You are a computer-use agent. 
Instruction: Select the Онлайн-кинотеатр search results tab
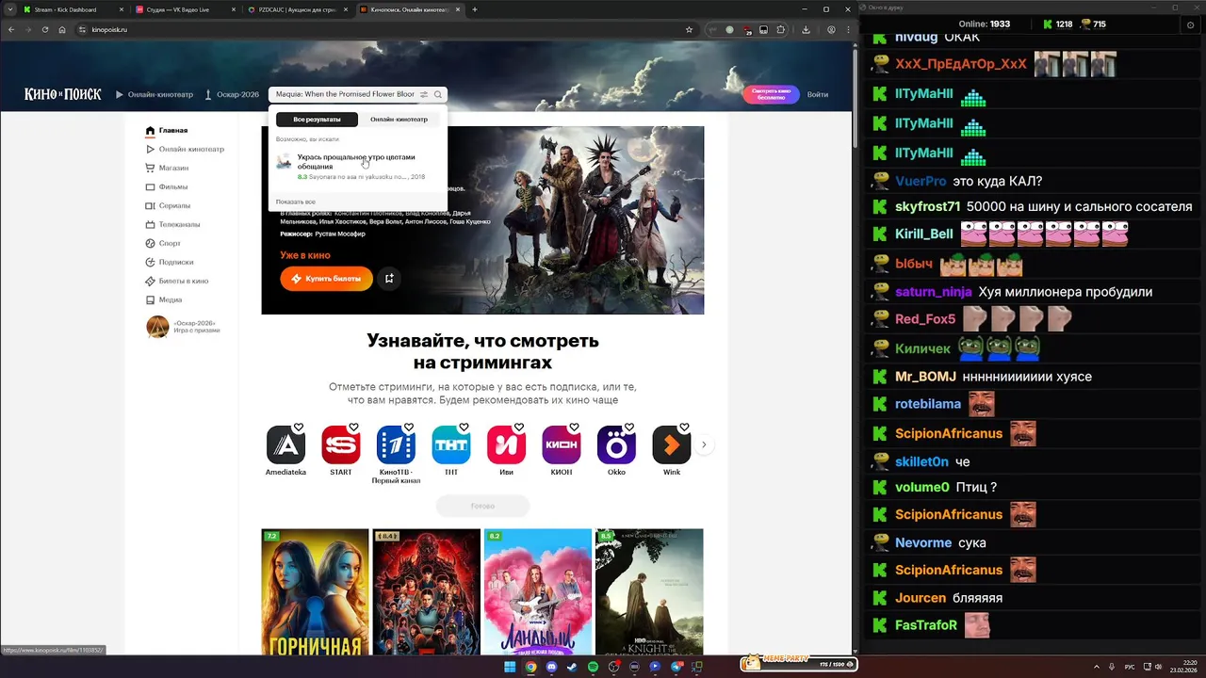coord(399,120)
